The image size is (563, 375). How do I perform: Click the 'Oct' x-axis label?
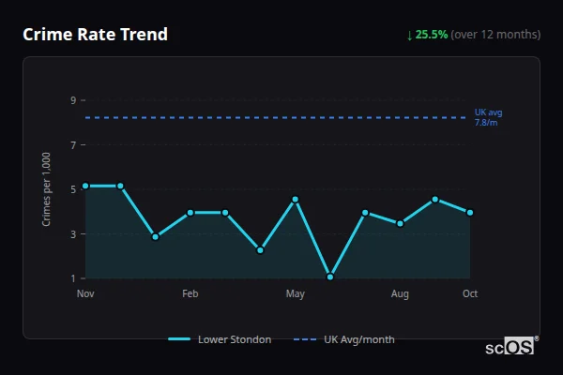tap(470, 293)
